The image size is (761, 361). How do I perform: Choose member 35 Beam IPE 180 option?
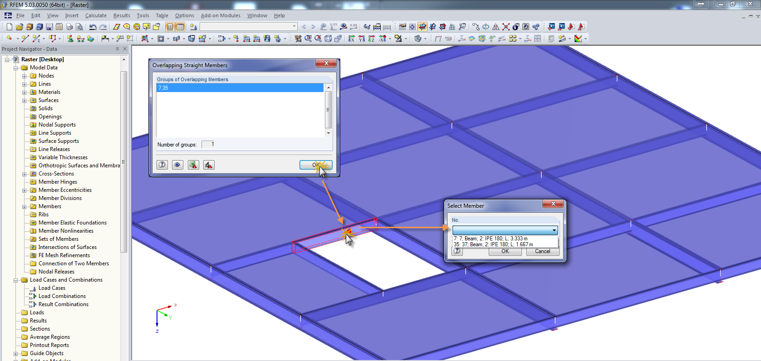[505, 244]
